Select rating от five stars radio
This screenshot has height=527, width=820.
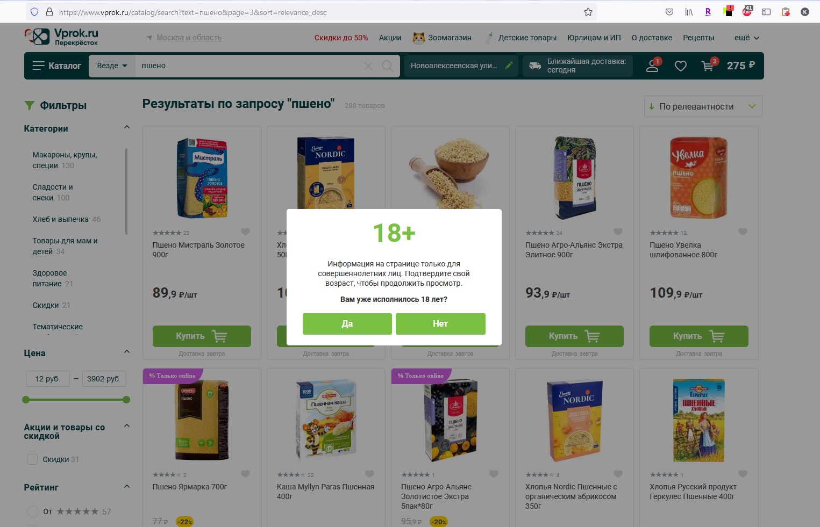(x=33, y=511)
